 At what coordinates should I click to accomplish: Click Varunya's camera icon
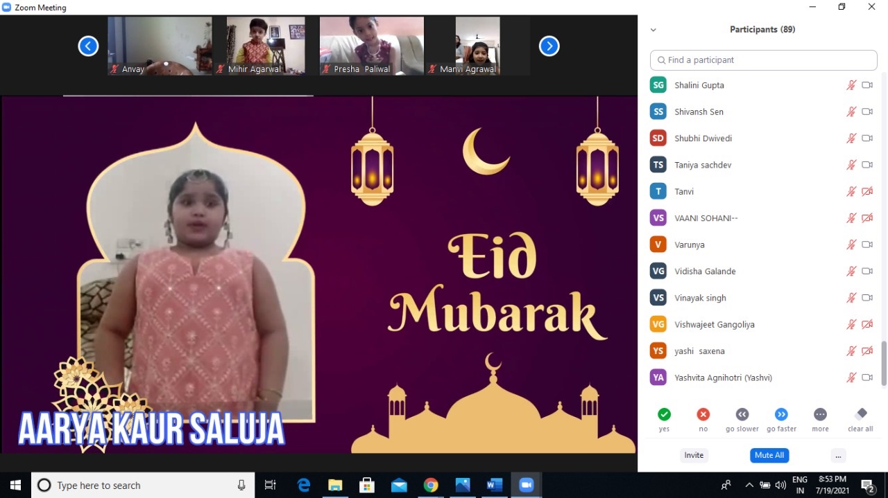(867, 244)
